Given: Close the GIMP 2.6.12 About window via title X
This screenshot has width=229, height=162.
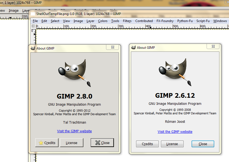Looking at the screenshot, I should [x=213, y=46].
